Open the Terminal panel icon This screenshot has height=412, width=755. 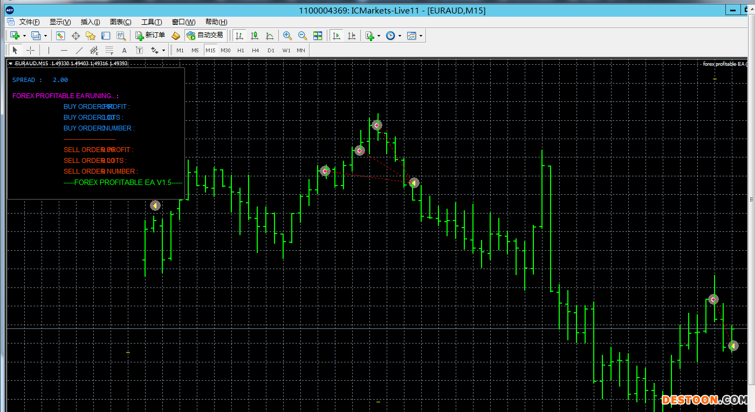tap(106, 36)
